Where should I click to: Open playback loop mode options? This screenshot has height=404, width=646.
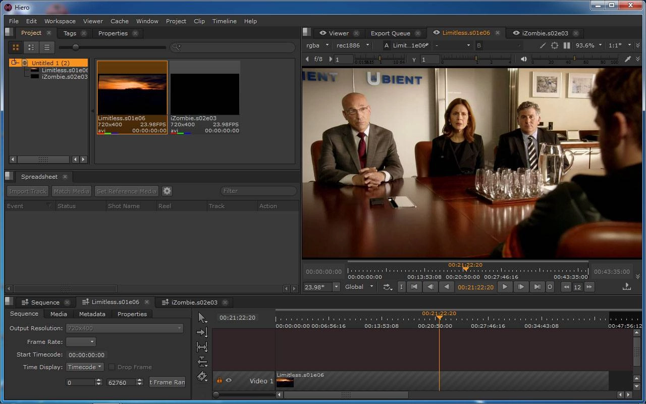pyautogui.click(x=388, y=287)
